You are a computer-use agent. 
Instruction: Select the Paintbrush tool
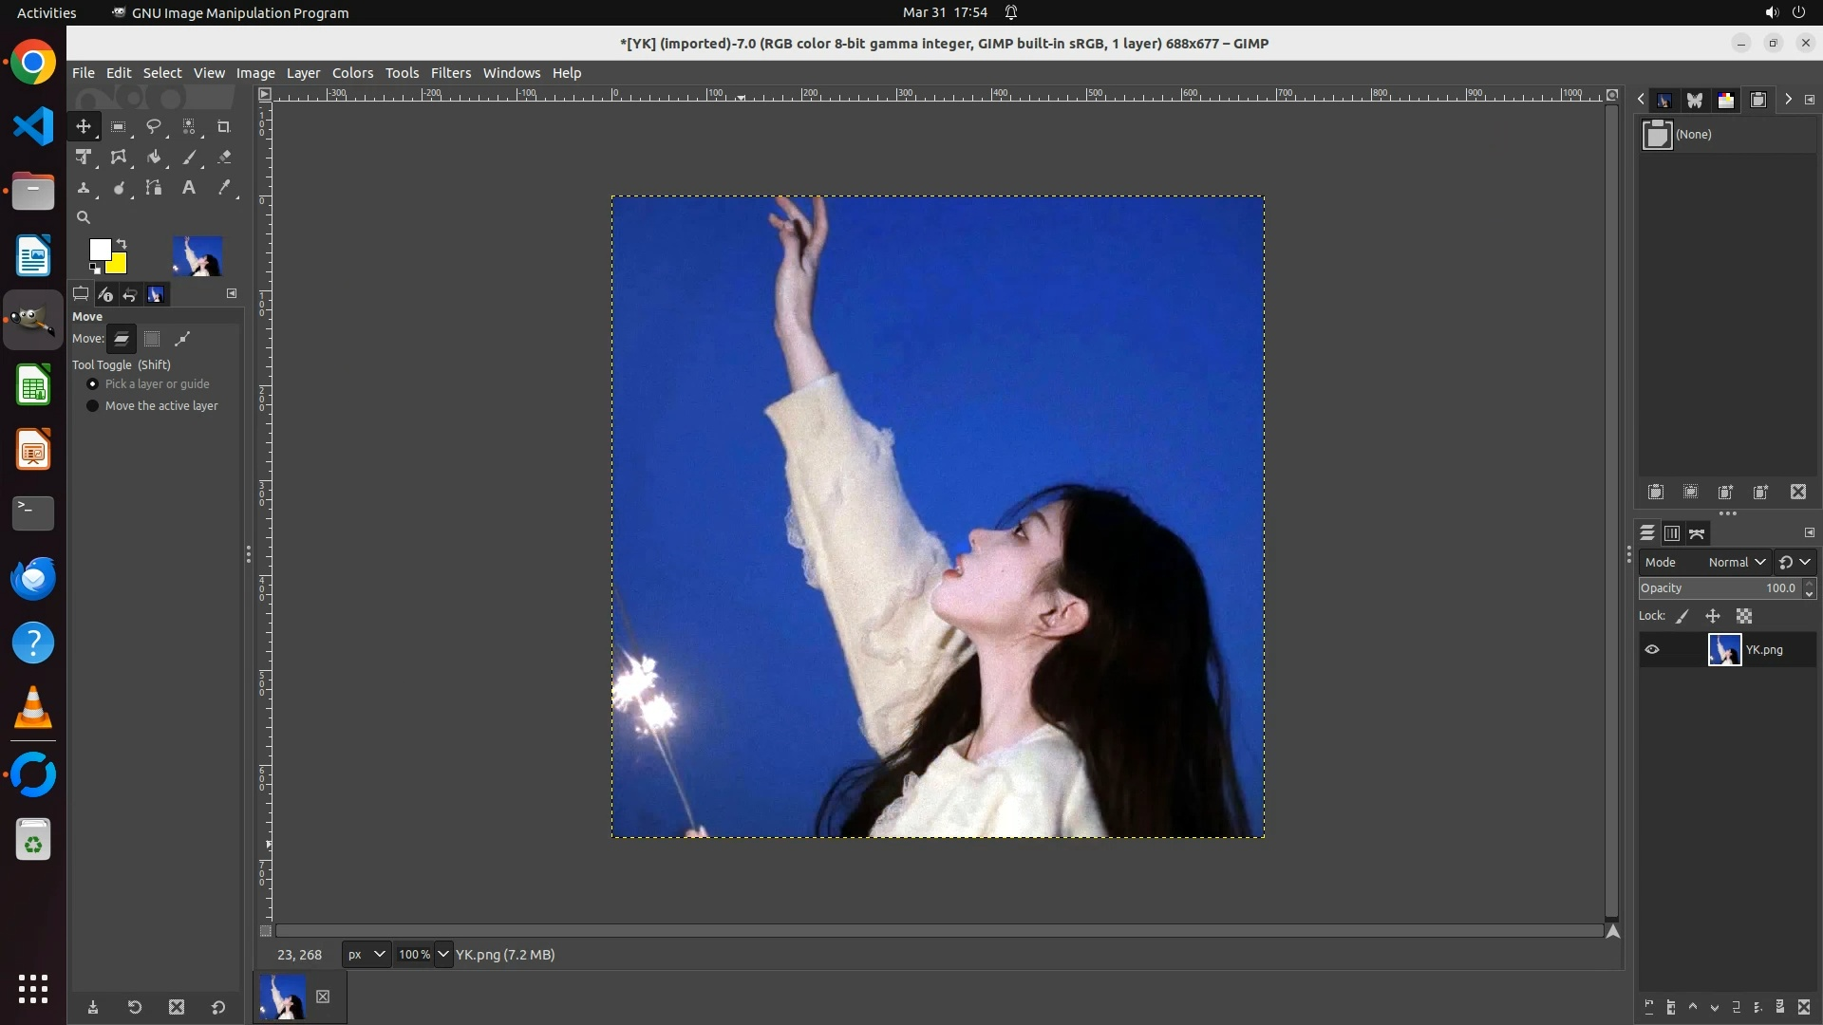[189, 158]
